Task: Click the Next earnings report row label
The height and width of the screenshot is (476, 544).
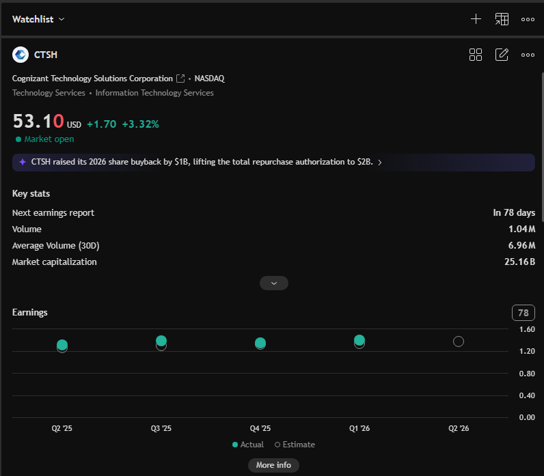Action: pyautogui.click(x=53, y=213)
